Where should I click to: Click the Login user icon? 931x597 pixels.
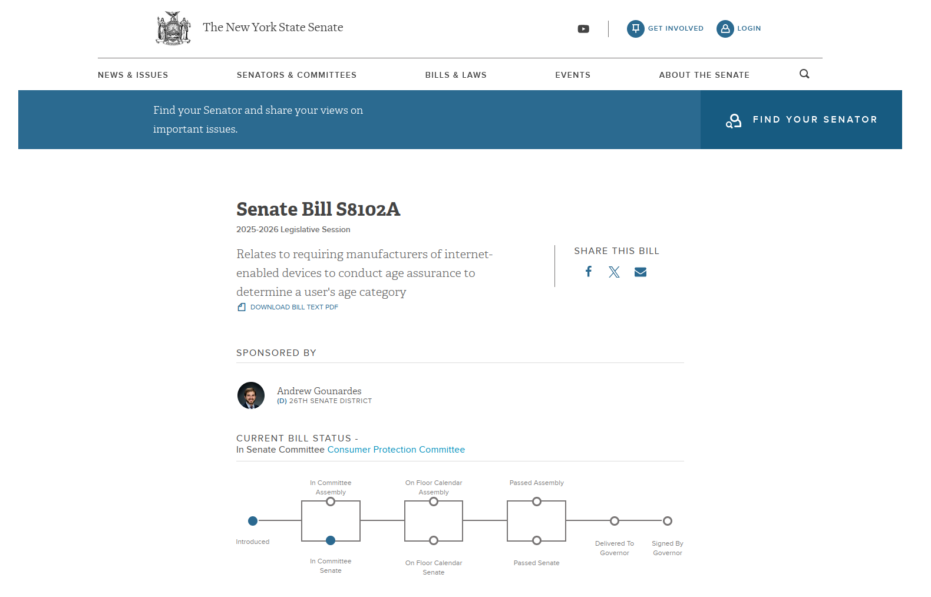coord(725,28)
